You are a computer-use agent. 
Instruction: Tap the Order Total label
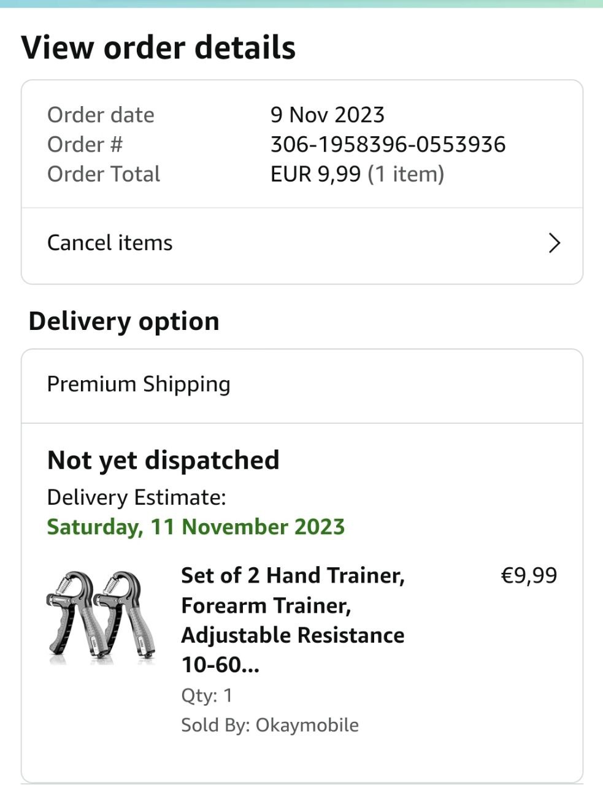click(x=104, y=174)
